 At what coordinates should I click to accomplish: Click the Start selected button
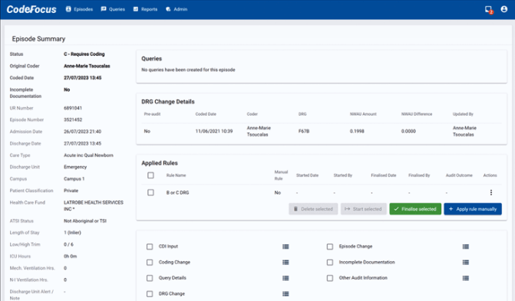coord(363,209)
